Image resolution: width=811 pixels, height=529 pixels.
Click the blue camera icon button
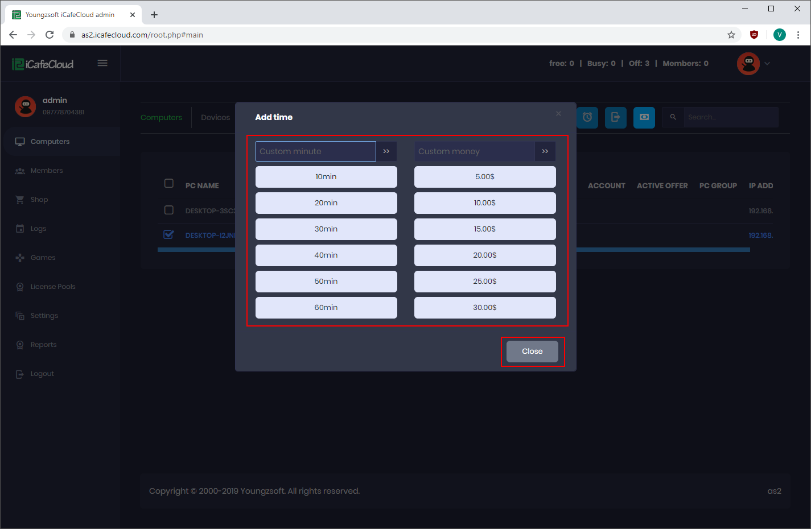(644, 117)
